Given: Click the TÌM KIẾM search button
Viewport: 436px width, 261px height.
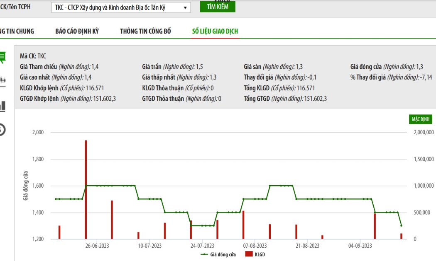Looking at the screenshot, I should coord(218,7).
